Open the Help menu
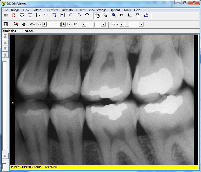The height and width of the screenshot is (172, 201). click(137, 10)
